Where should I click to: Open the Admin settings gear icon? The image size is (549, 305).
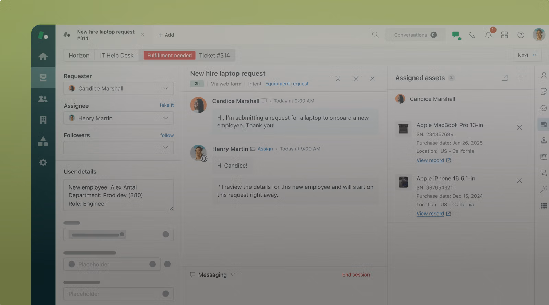coord(43,162)
